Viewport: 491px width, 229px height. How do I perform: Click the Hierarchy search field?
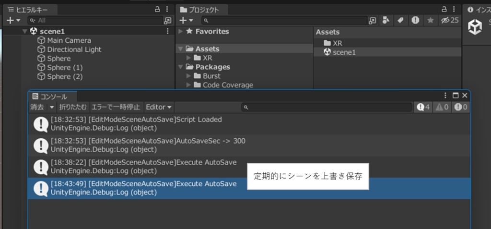95,20
